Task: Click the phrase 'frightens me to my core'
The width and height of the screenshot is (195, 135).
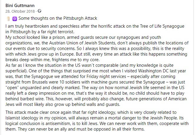Action: tap(75, 60)
